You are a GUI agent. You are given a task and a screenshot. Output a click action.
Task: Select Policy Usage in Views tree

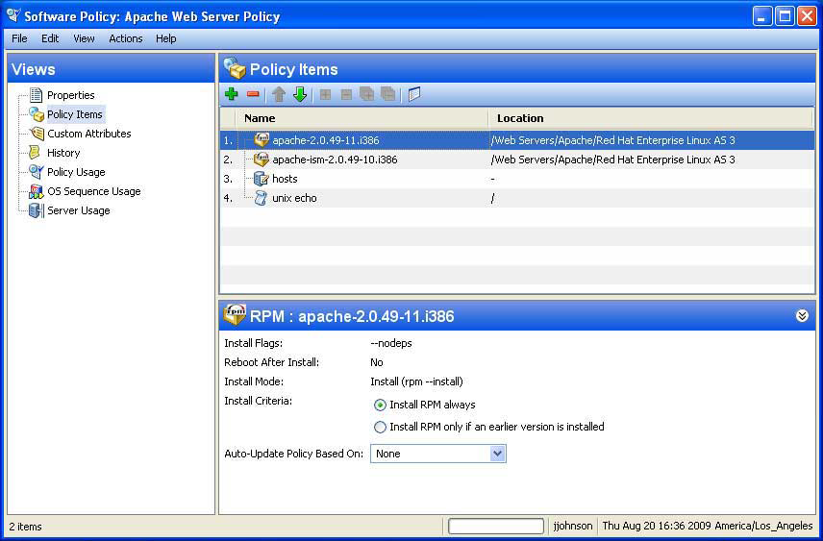pyautogui.click(x=76, y=172)
